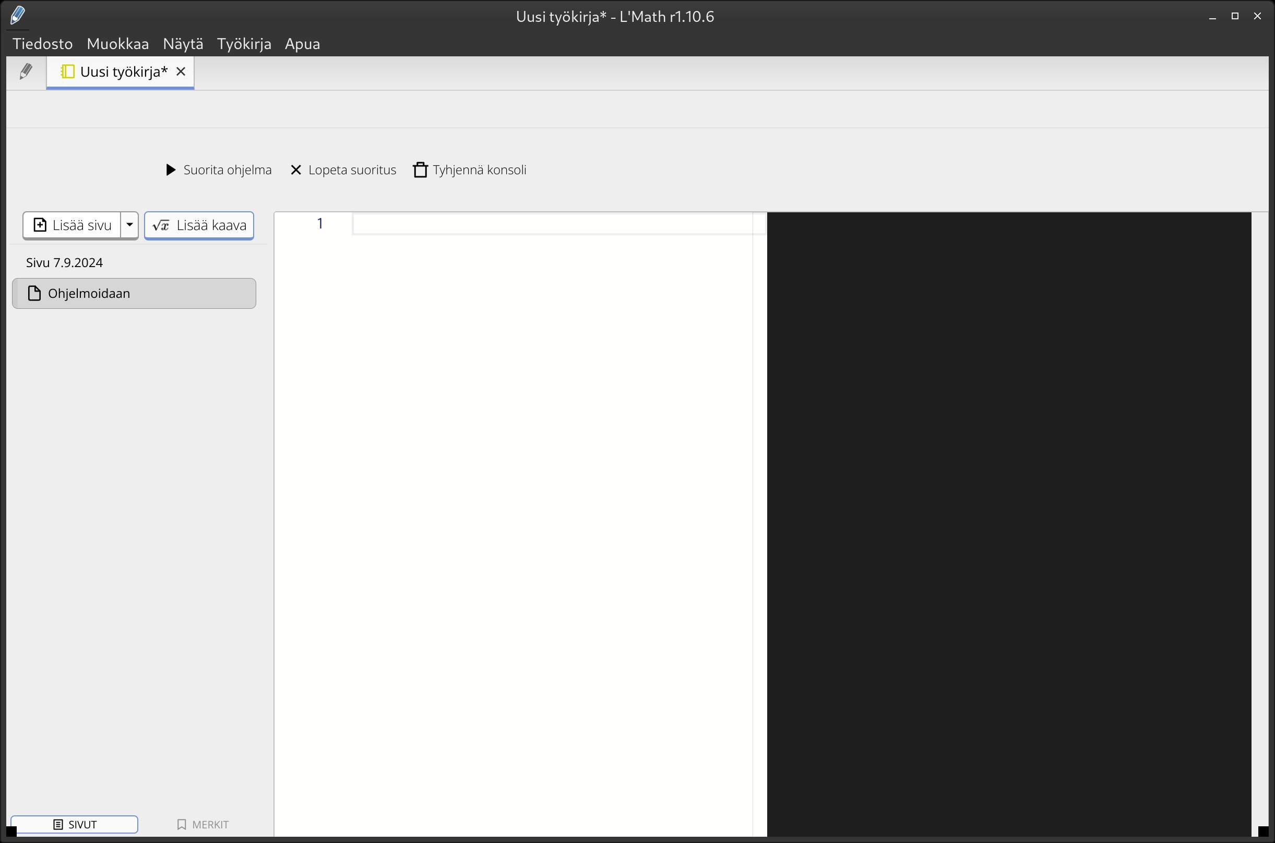Click the pencil home tab icon
This screenshot has width=1275, height=843.
[26, 71]
